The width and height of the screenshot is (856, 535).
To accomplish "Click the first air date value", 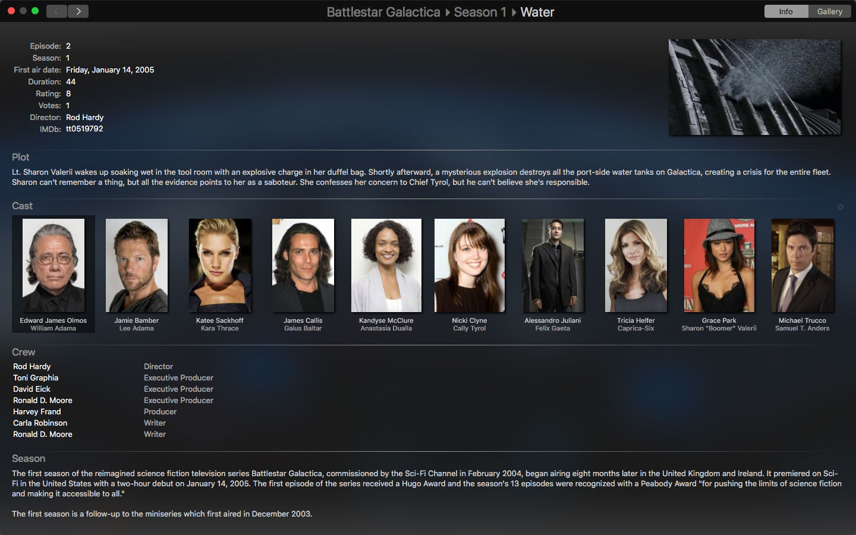I will pyautogui.click(x=110, y=70).
